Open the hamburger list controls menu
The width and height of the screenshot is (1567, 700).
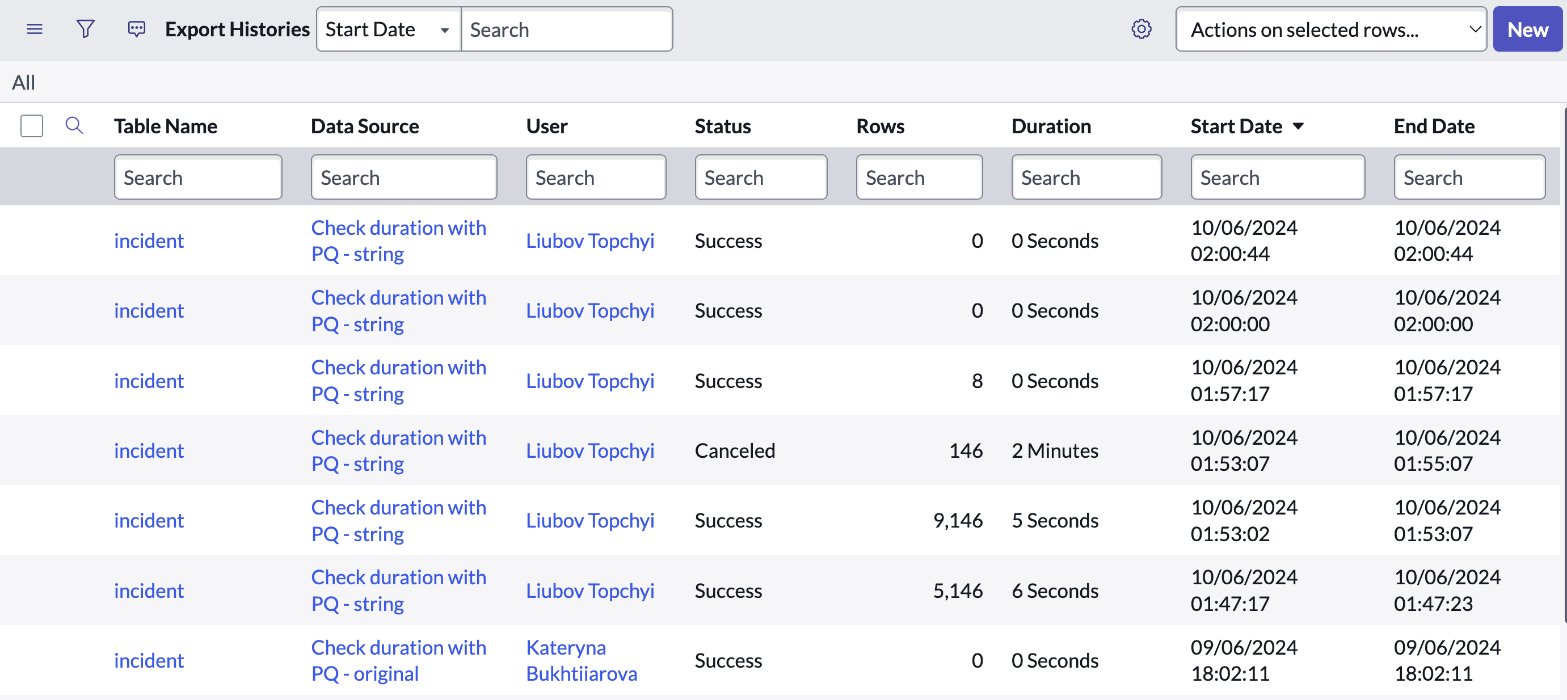coord(35,29)
